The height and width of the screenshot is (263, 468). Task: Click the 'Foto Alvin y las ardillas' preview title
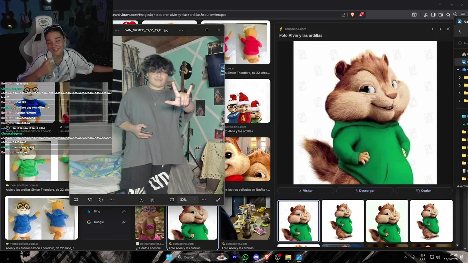coord(301,35)
